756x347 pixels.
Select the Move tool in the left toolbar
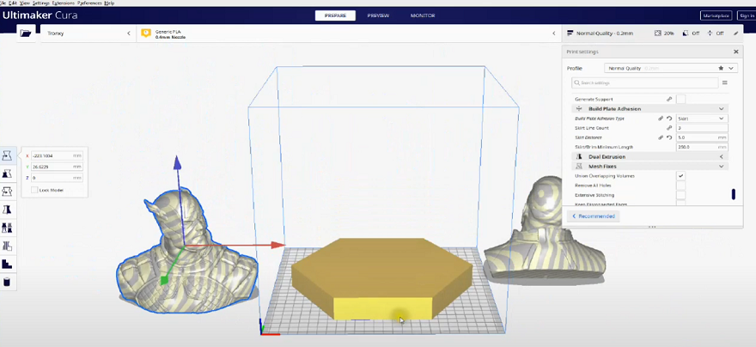pos(8,155)
